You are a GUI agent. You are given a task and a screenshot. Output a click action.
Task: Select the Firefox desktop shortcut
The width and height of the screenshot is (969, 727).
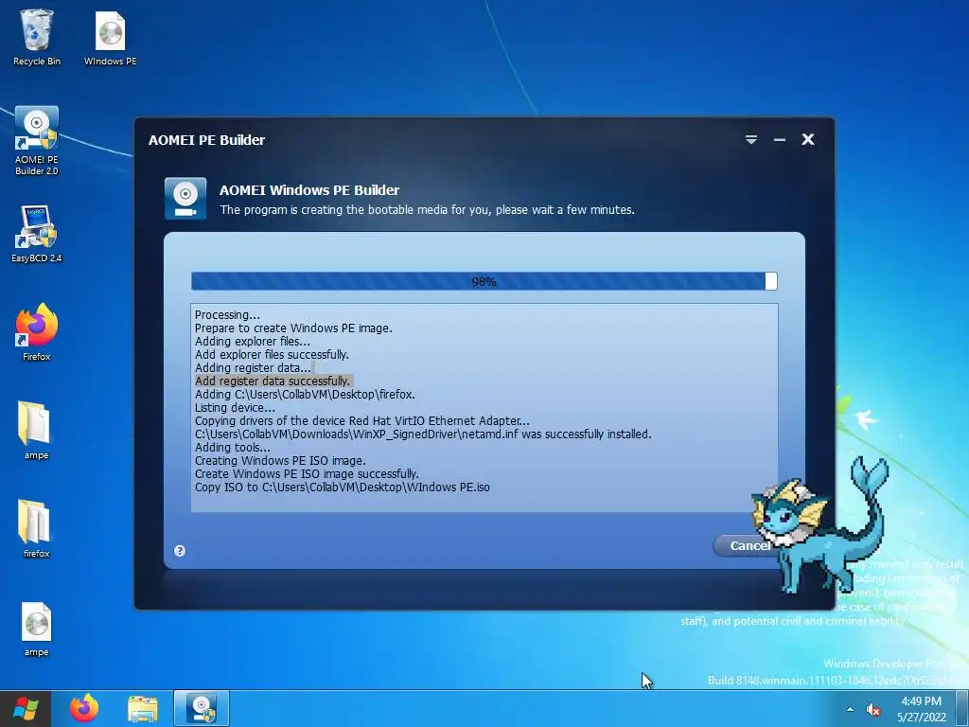tap(37, 332)
